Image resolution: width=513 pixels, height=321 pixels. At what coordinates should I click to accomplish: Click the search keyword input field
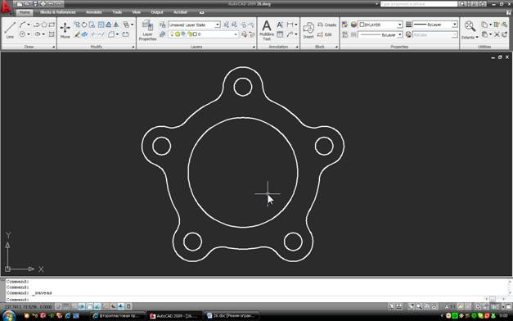coord(418,4)
